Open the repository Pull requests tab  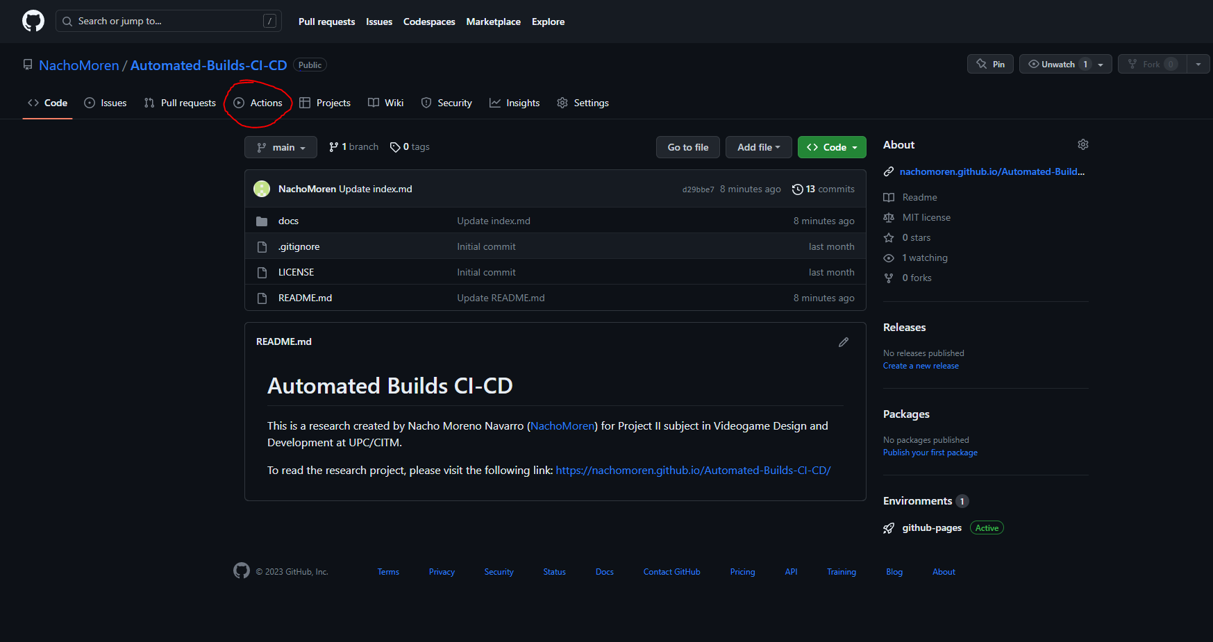coord(180,103)
